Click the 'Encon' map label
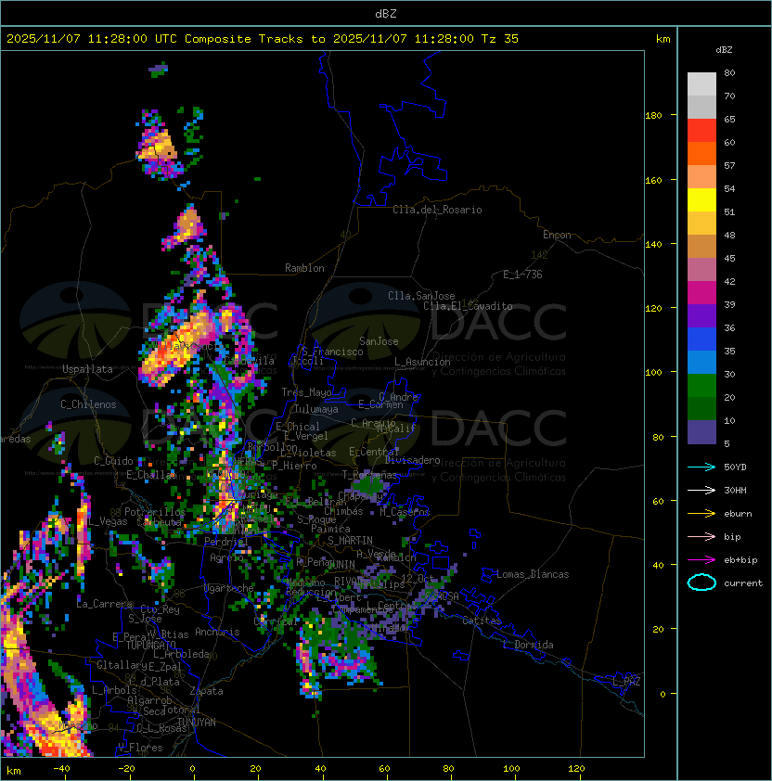The width and height of the screenshot is (772, 781). coord(557,235)
